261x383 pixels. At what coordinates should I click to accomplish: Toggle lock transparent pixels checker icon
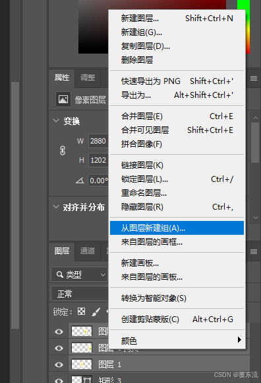81,312
